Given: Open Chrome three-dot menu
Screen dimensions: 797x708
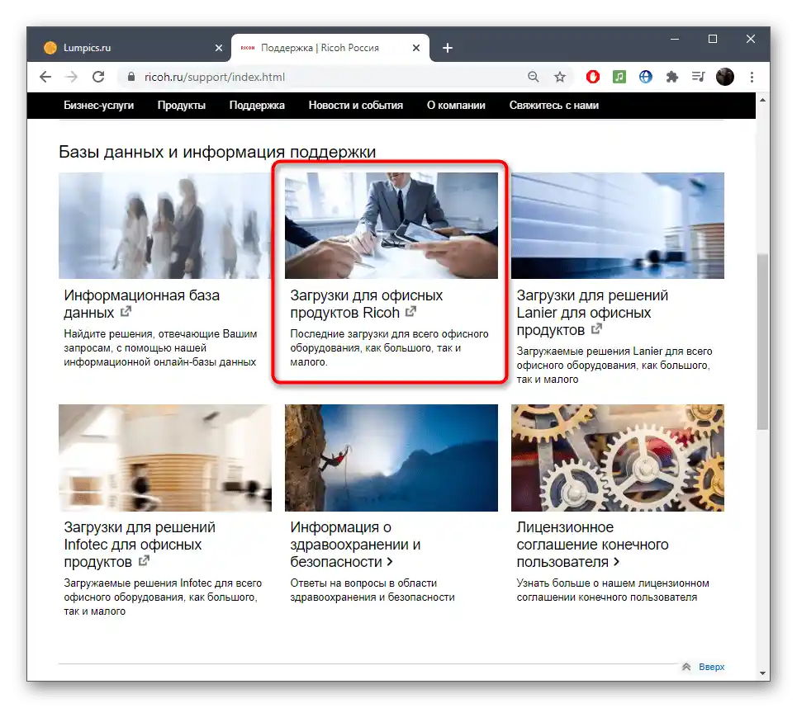Looking at the screenshot, I should 752,77.
